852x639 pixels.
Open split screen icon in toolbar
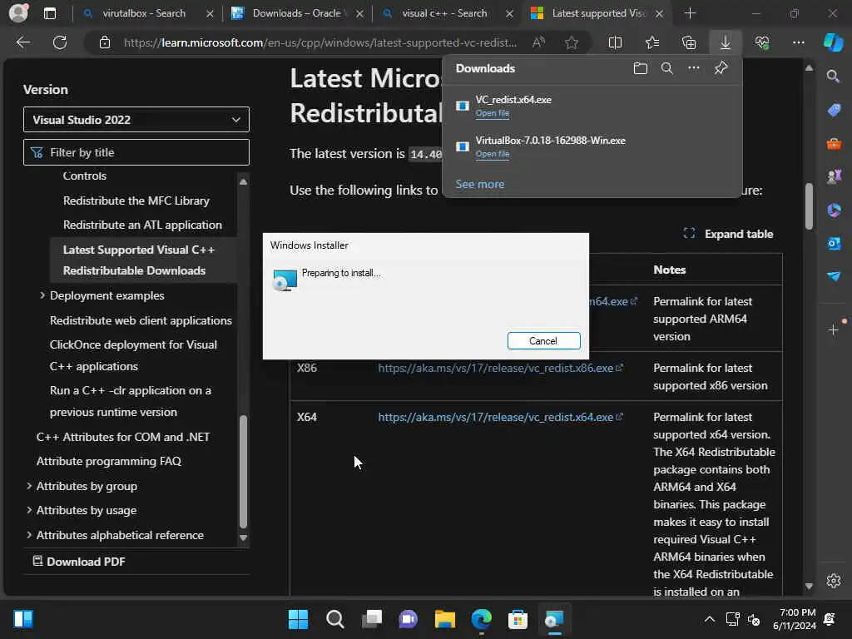(615, 42)
